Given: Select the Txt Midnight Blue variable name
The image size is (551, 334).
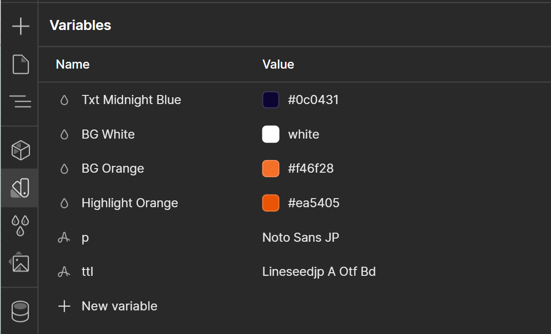Looking at the screenshot, I should [x=131, y=100].
